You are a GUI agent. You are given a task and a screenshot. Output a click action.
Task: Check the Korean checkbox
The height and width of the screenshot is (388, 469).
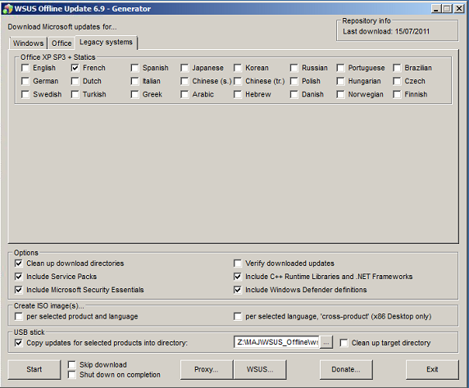238,68
